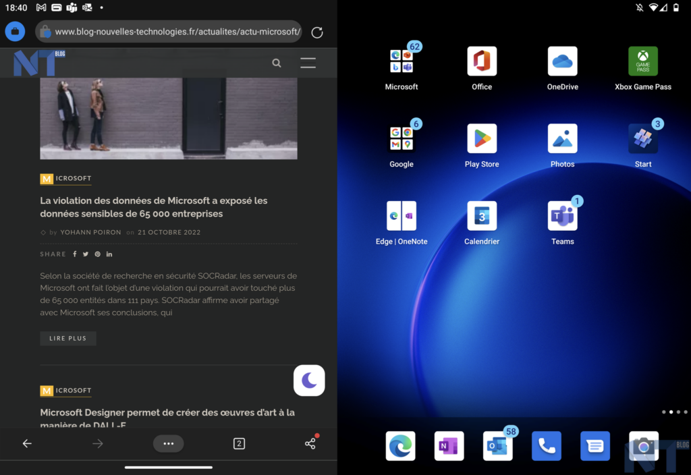Launch the Photos app
This screenshot has width=691, height=475.
pos(562,138)
